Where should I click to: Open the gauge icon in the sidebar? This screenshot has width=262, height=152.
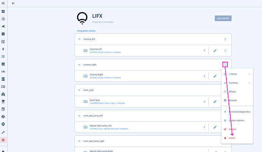coord(3,19)
